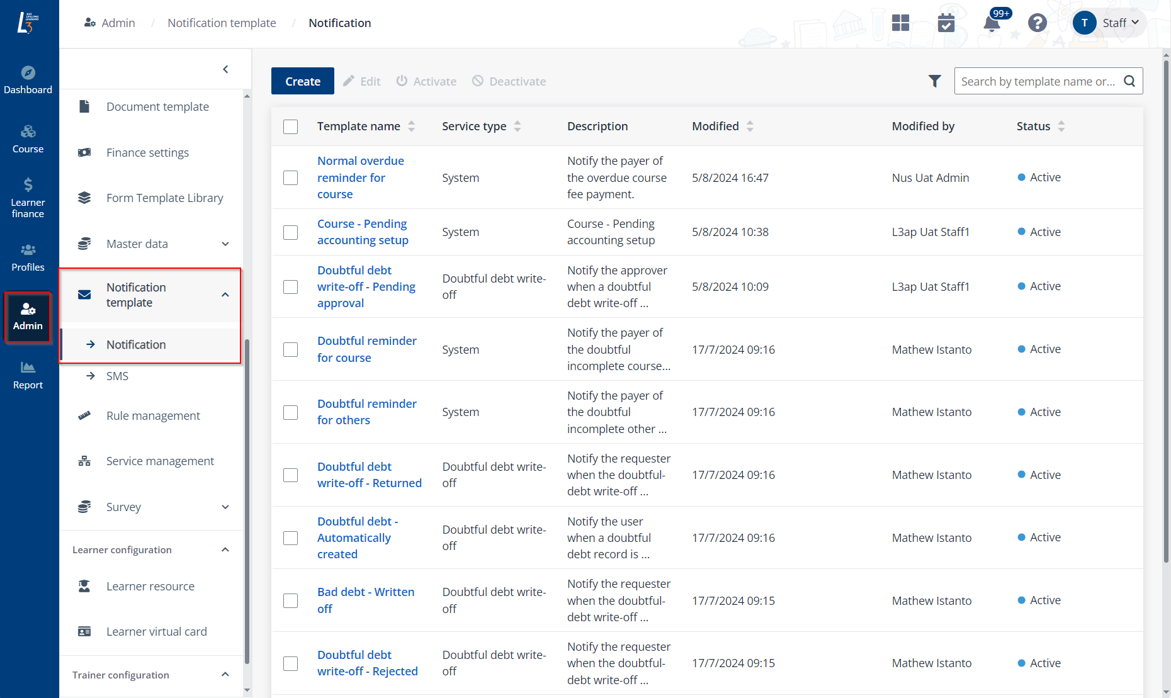This screenshot has height=698, width=1171.
Task: Click the help question mark icon
Action: tap(1037, 23)
